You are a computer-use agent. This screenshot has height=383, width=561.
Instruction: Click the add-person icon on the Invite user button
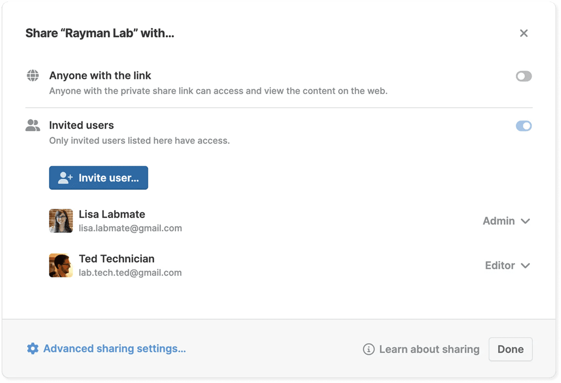pos(65,177)
